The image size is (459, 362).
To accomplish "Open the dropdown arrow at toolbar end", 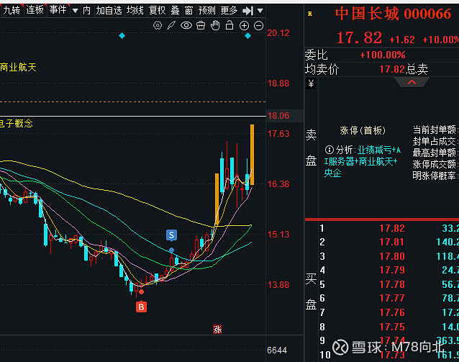I will pos(260,11).
